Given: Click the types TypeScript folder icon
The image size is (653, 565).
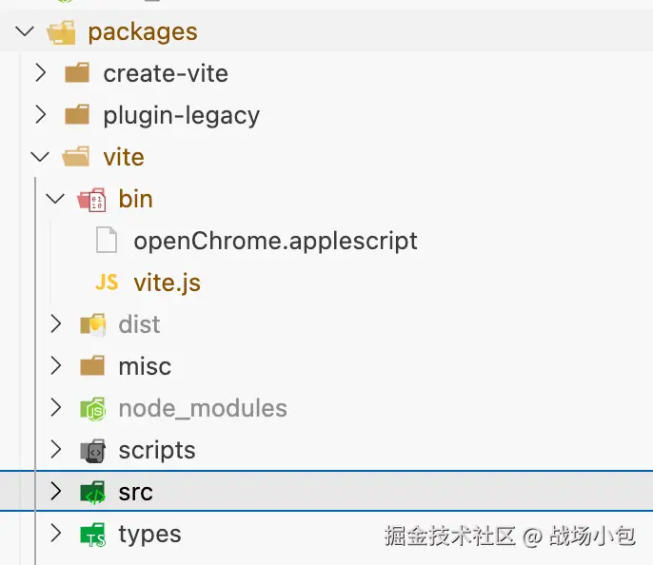Looking at the screenshot, I should (92, 535).
